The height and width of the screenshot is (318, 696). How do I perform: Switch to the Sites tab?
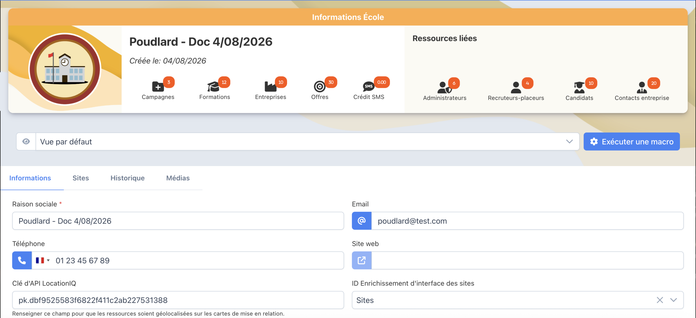(81, 178)
